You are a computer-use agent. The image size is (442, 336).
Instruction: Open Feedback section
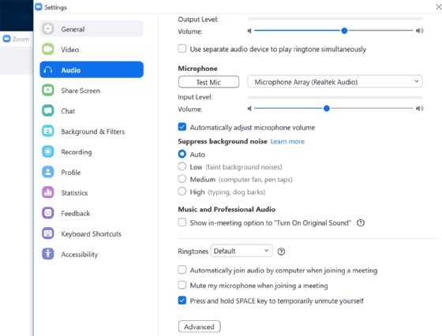92,213
